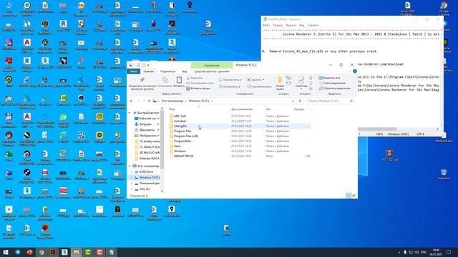This screenshot has height=257, width=458.
Task: Open Свойства (Properties) ribbon button
Action: click(x=301, y=83)
